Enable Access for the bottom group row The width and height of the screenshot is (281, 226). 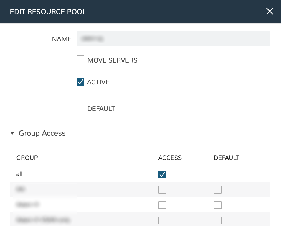[162, 220]
